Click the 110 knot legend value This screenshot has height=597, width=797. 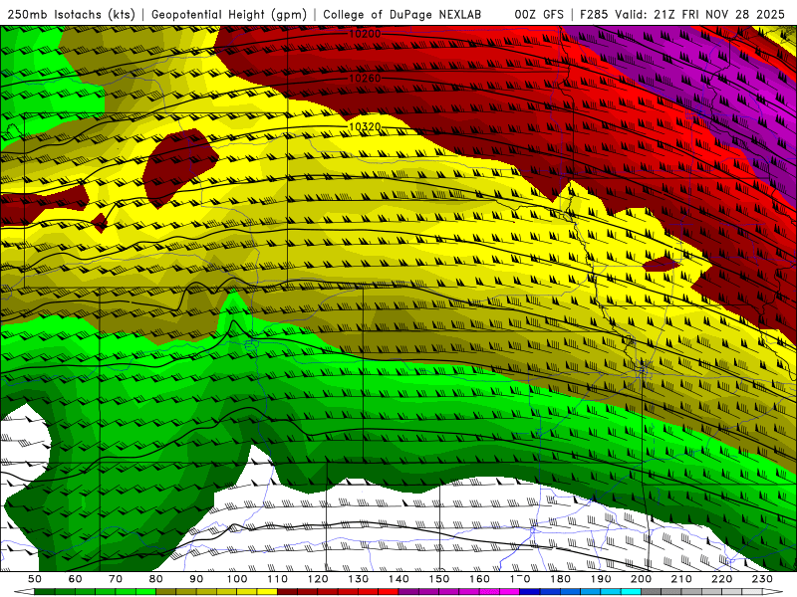point(278,579)
